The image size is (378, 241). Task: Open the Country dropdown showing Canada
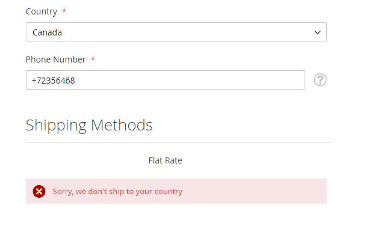(176, 32)
